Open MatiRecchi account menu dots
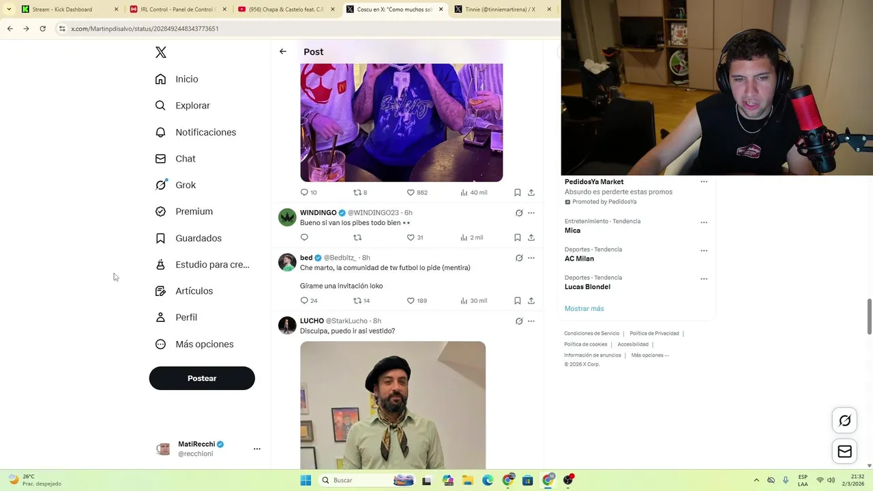Image resolution: width=873 pixels, height=491 pixels. point(257,449)
